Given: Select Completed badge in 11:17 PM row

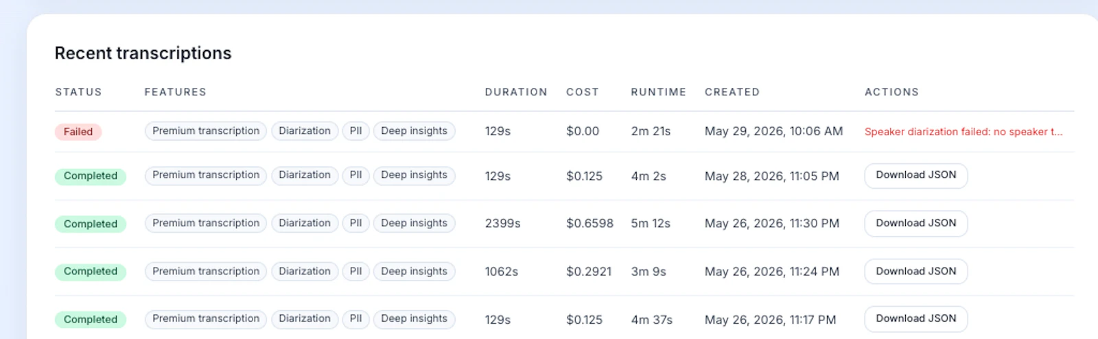Looking at the screenshot, I should (91, 320).
